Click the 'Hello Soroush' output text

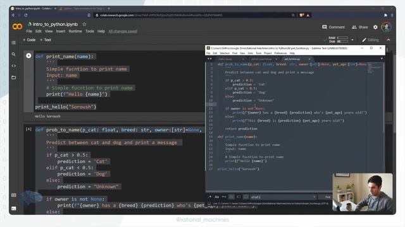pos(47,116)
